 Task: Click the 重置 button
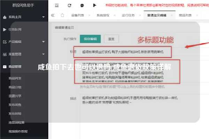(111, 39)
